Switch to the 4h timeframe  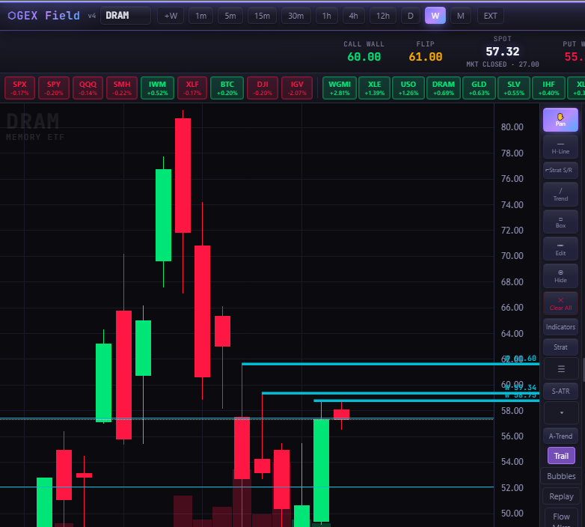(x=353, y=16)
